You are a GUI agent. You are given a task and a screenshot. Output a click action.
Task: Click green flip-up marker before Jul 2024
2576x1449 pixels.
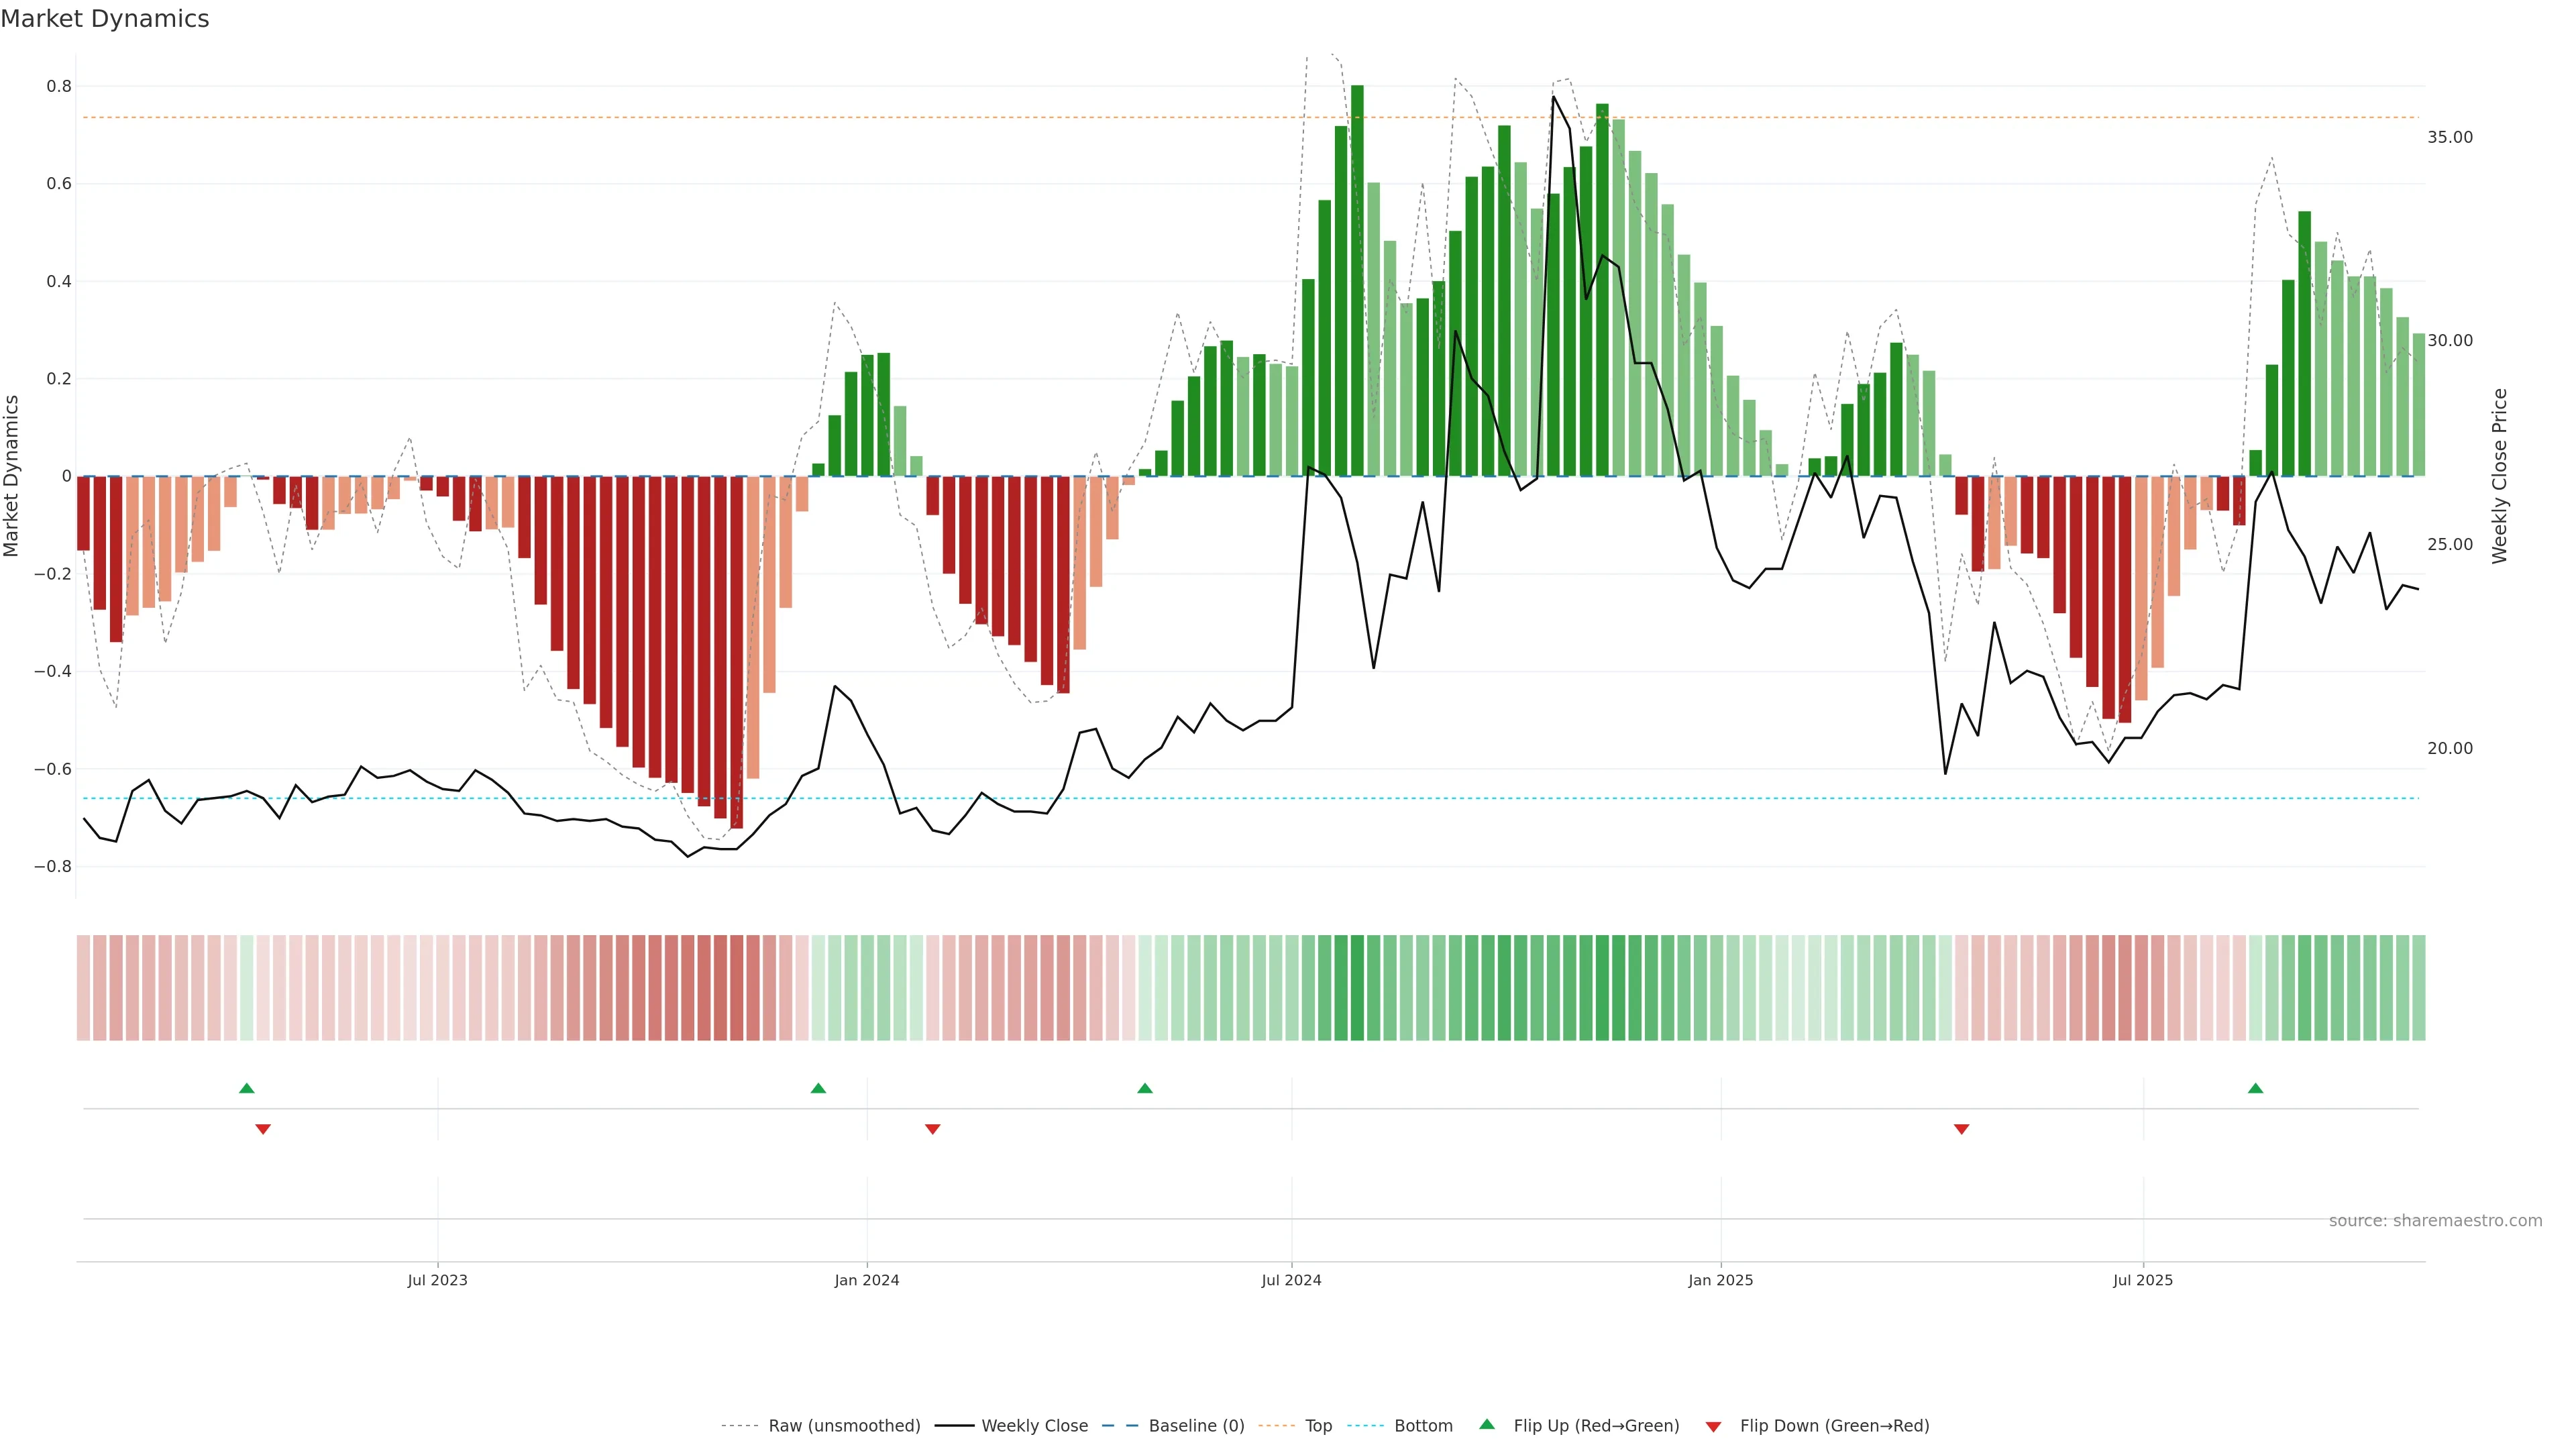pyautogui.click(x=1145, y=1088)
